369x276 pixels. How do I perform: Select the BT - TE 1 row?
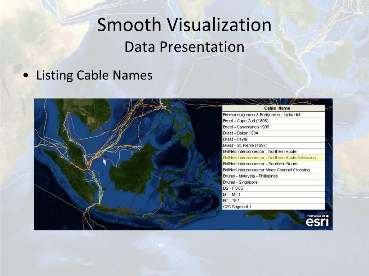[274, 201]
